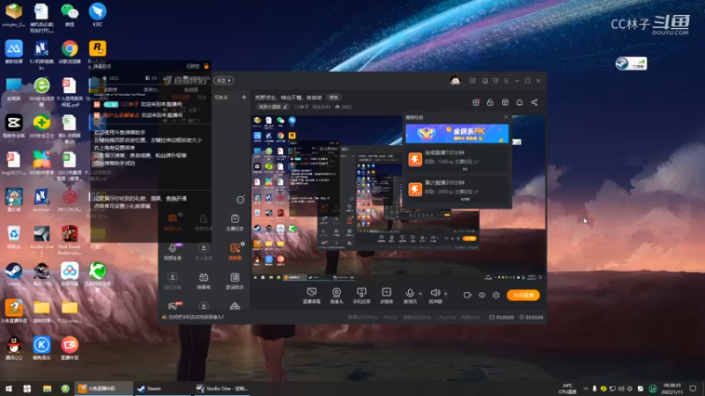This screenshot has width=705, height=396.
Task: Open the 多人连麦 tool
Action: tap(204, 252)
